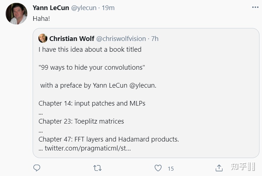Click Christian Wolf's small avatar
This screenshot has height=176, width=262.
tap(43, 38)
